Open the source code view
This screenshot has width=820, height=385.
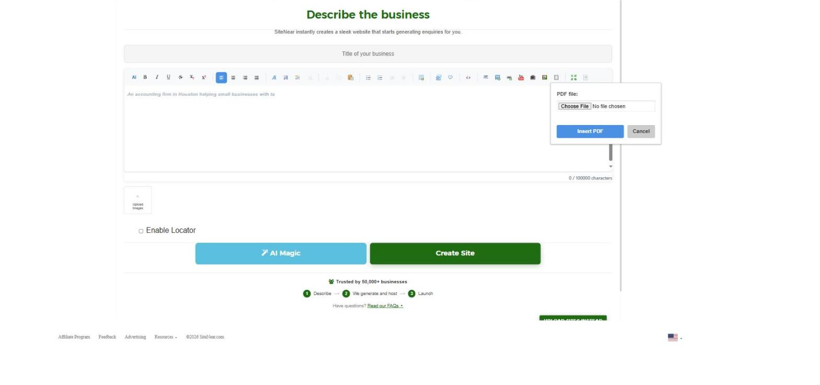point(468,77)
